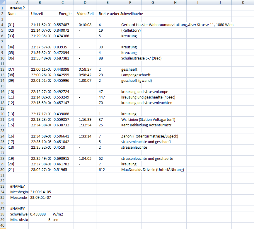Click the [04] cell
The height and width of the screenshot is (229, 254).
pos(17,47)
